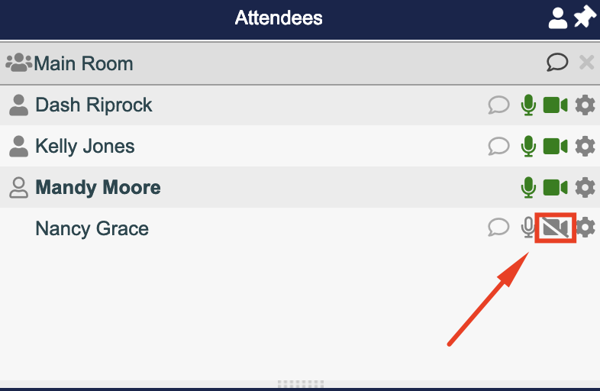The image size is (600, 391).
Task: Open Nancy Grace's settings gear
Action: 585,228
